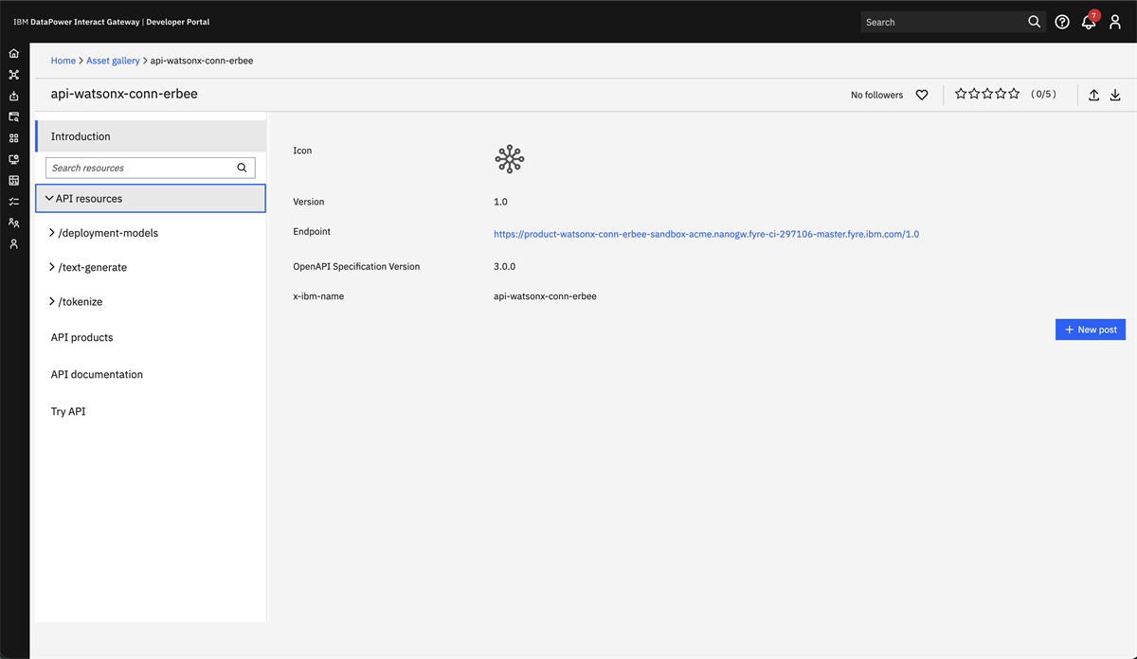
Task: Rate two stars
Action: [x=974, y=94]
